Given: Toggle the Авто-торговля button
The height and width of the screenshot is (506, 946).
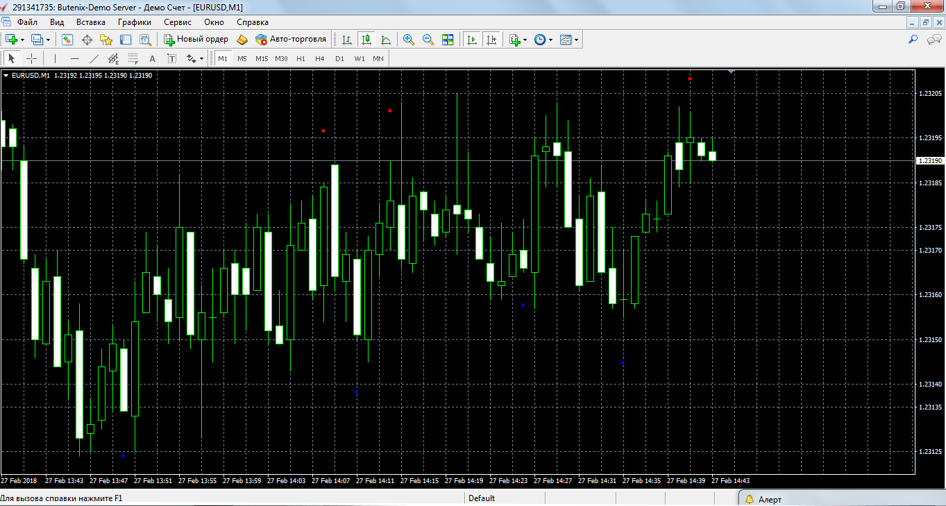Looking at the screenshot, I should [291, 40].
